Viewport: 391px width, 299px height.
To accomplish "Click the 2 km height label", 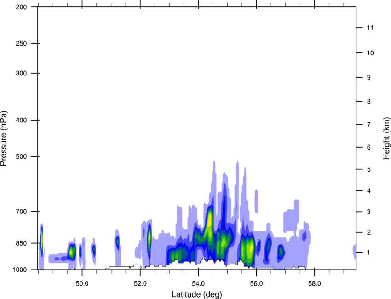I will pos(369,232).
